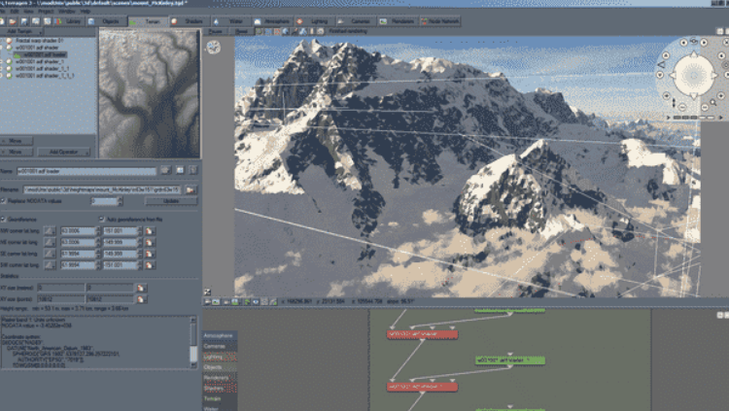Click the info text box scrollbar
The height and width of the screenshot is (411, 729).
193,343
